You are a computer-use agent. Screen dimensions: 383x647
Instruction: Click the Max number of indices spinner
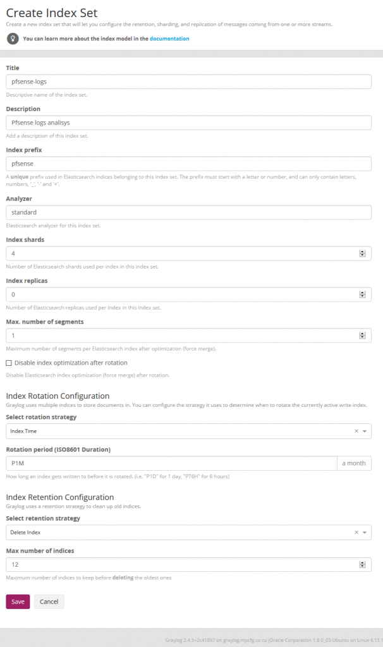coord(362,565)
